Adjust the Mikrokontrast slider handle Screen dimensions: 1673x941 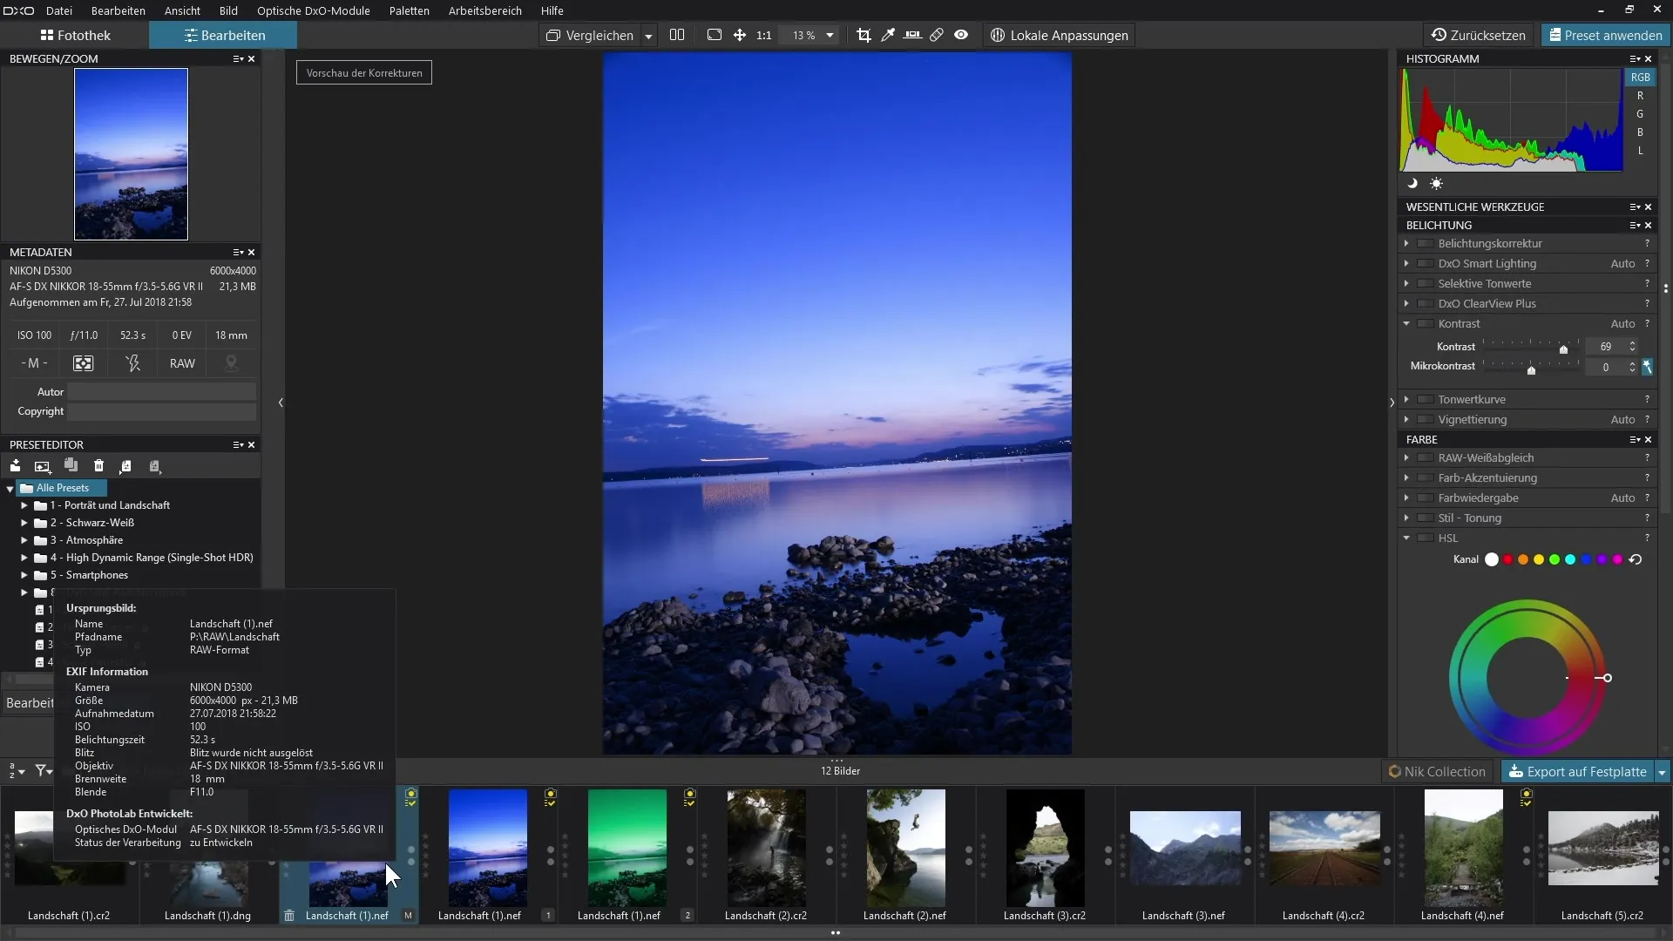pyautogui.click(x=1531, y=369)
